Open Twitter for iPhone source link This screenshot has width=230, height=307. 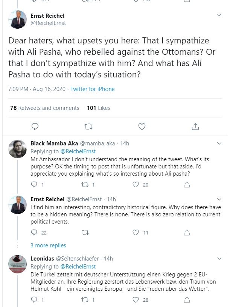[92, 89]
